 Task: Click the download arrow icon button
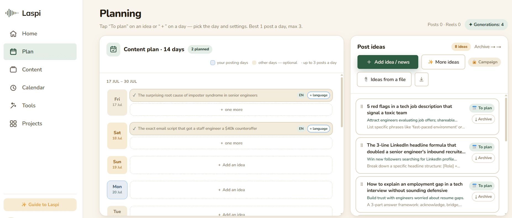422,79
